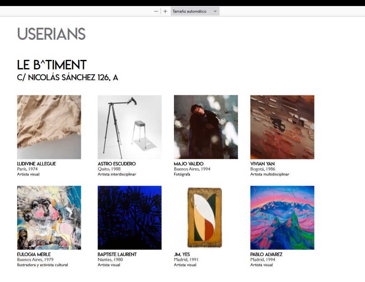Click the LE B^TIMENT venue heading

pos(52,65)
